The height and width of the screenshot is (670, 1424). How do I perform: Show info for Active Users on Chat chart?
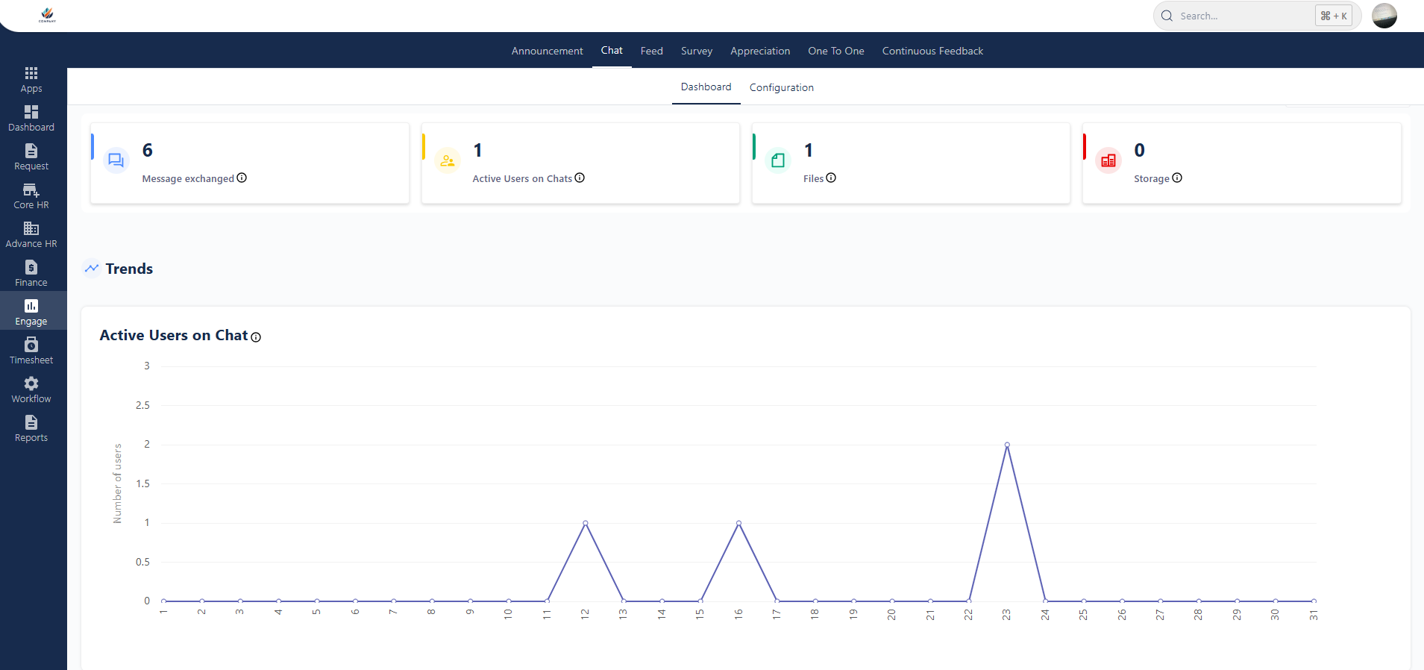pyautogui.click(x=256, y=337)
